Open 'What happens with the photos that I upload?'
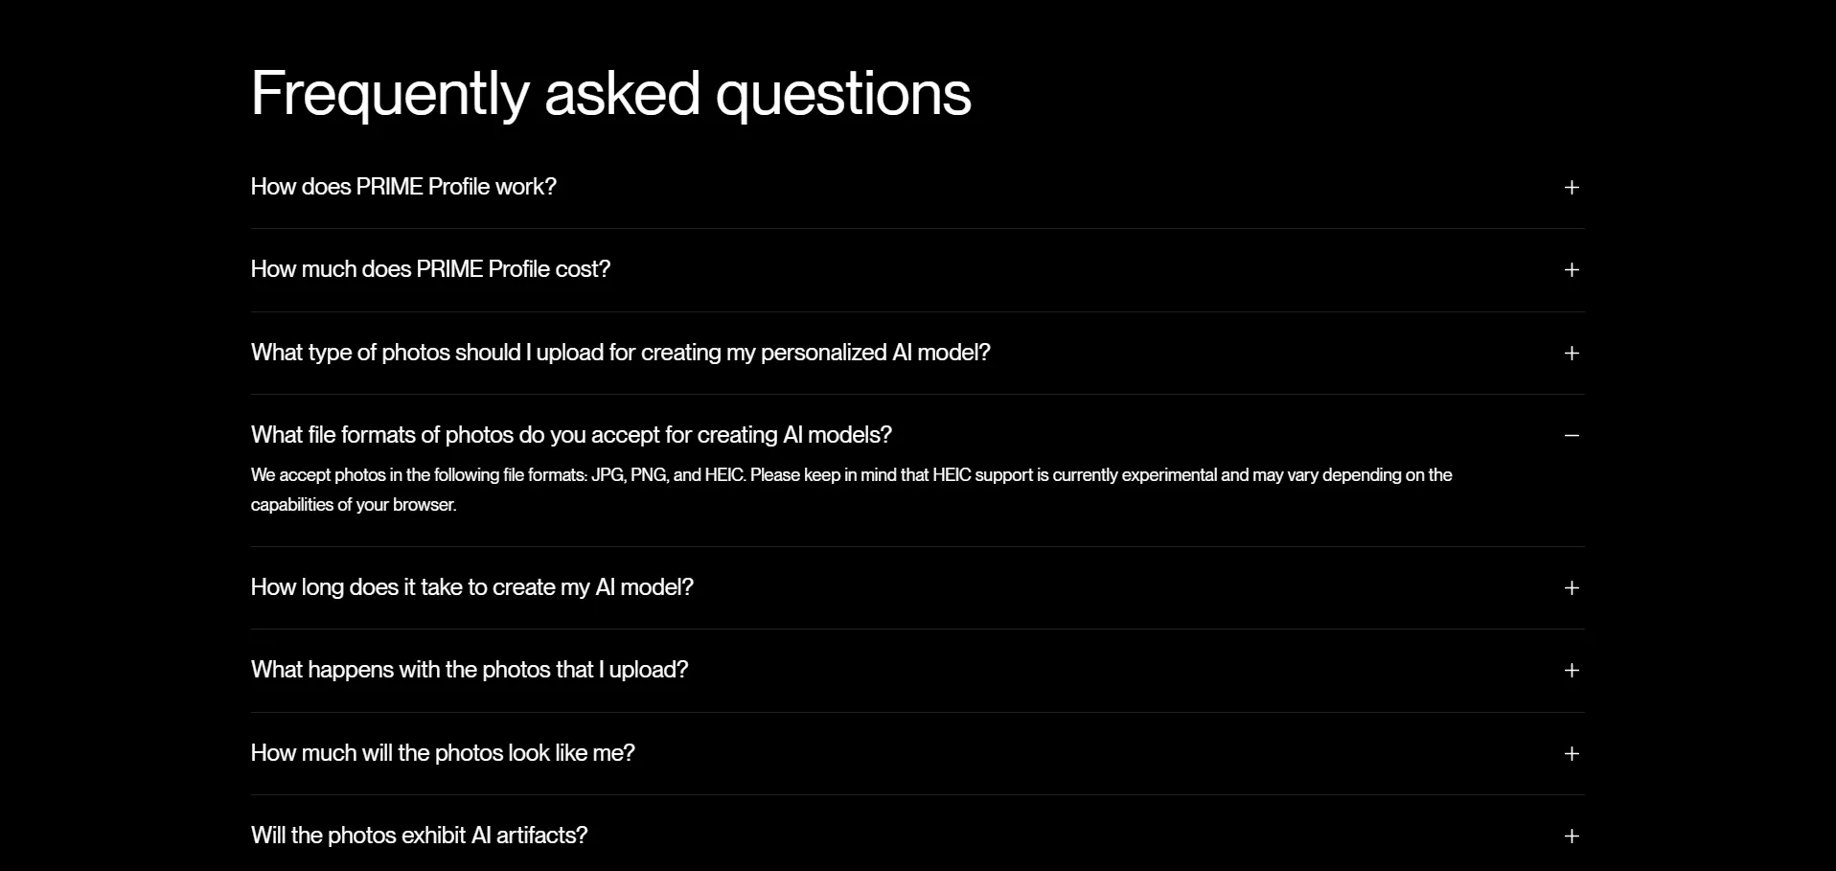The image size is (1836, 871). [x=469, y=670]
